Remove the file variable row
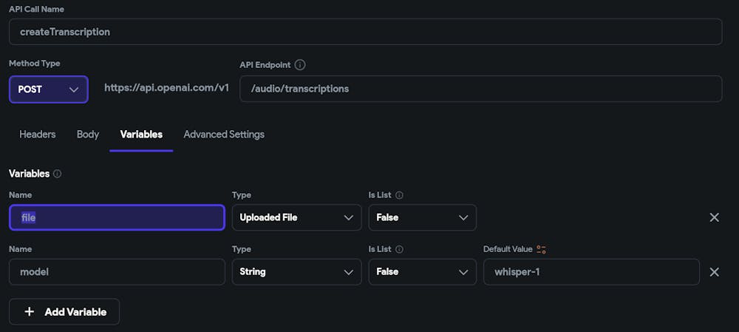 tap(714, 217)
